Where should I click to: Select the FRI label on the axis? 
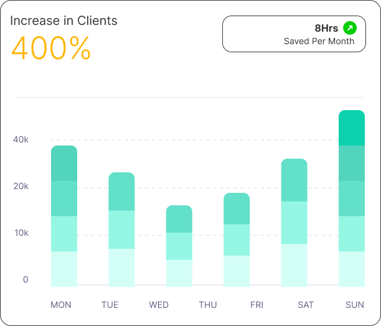click(256, 305)
